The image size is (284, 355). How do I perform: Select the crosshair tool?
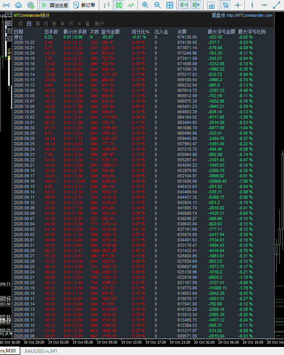(238, 5)
